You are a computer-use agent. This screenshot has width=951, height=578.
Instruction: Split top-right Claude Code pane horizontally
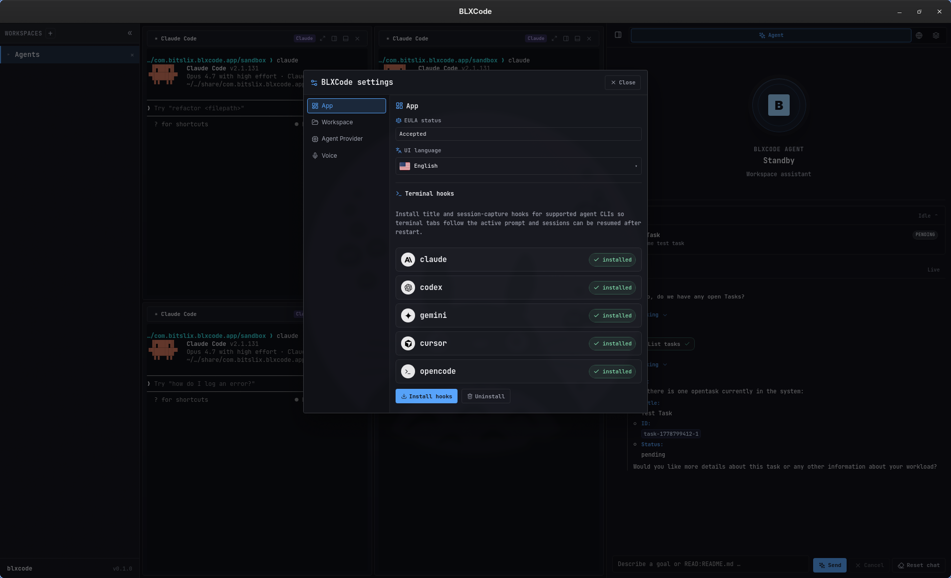pos(577,38)
